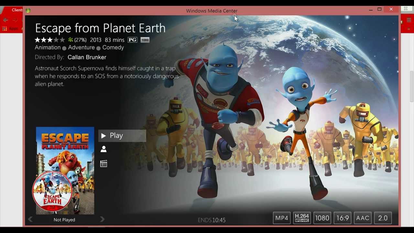Click the back arrow in the browser window

point(5,20)
